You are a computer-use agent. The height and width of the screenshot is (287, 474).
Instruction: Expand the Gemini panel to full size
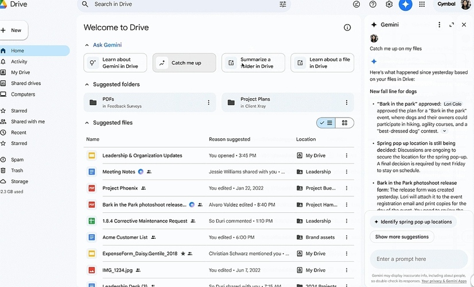(452, 25)
